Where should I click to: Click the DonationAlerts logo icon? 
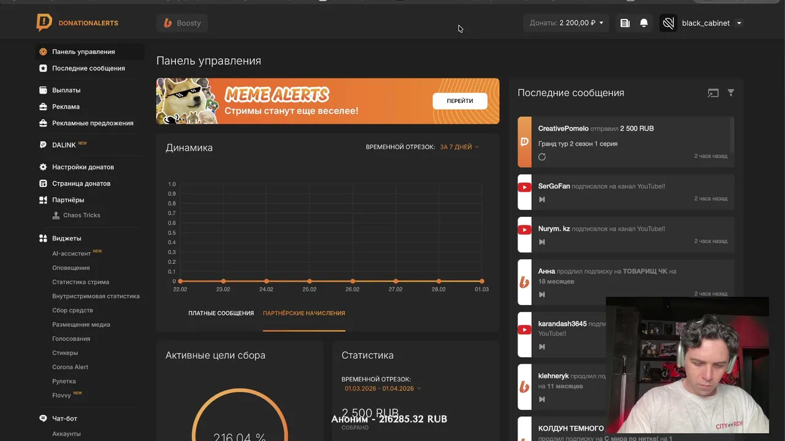click(x=44, y=23)
